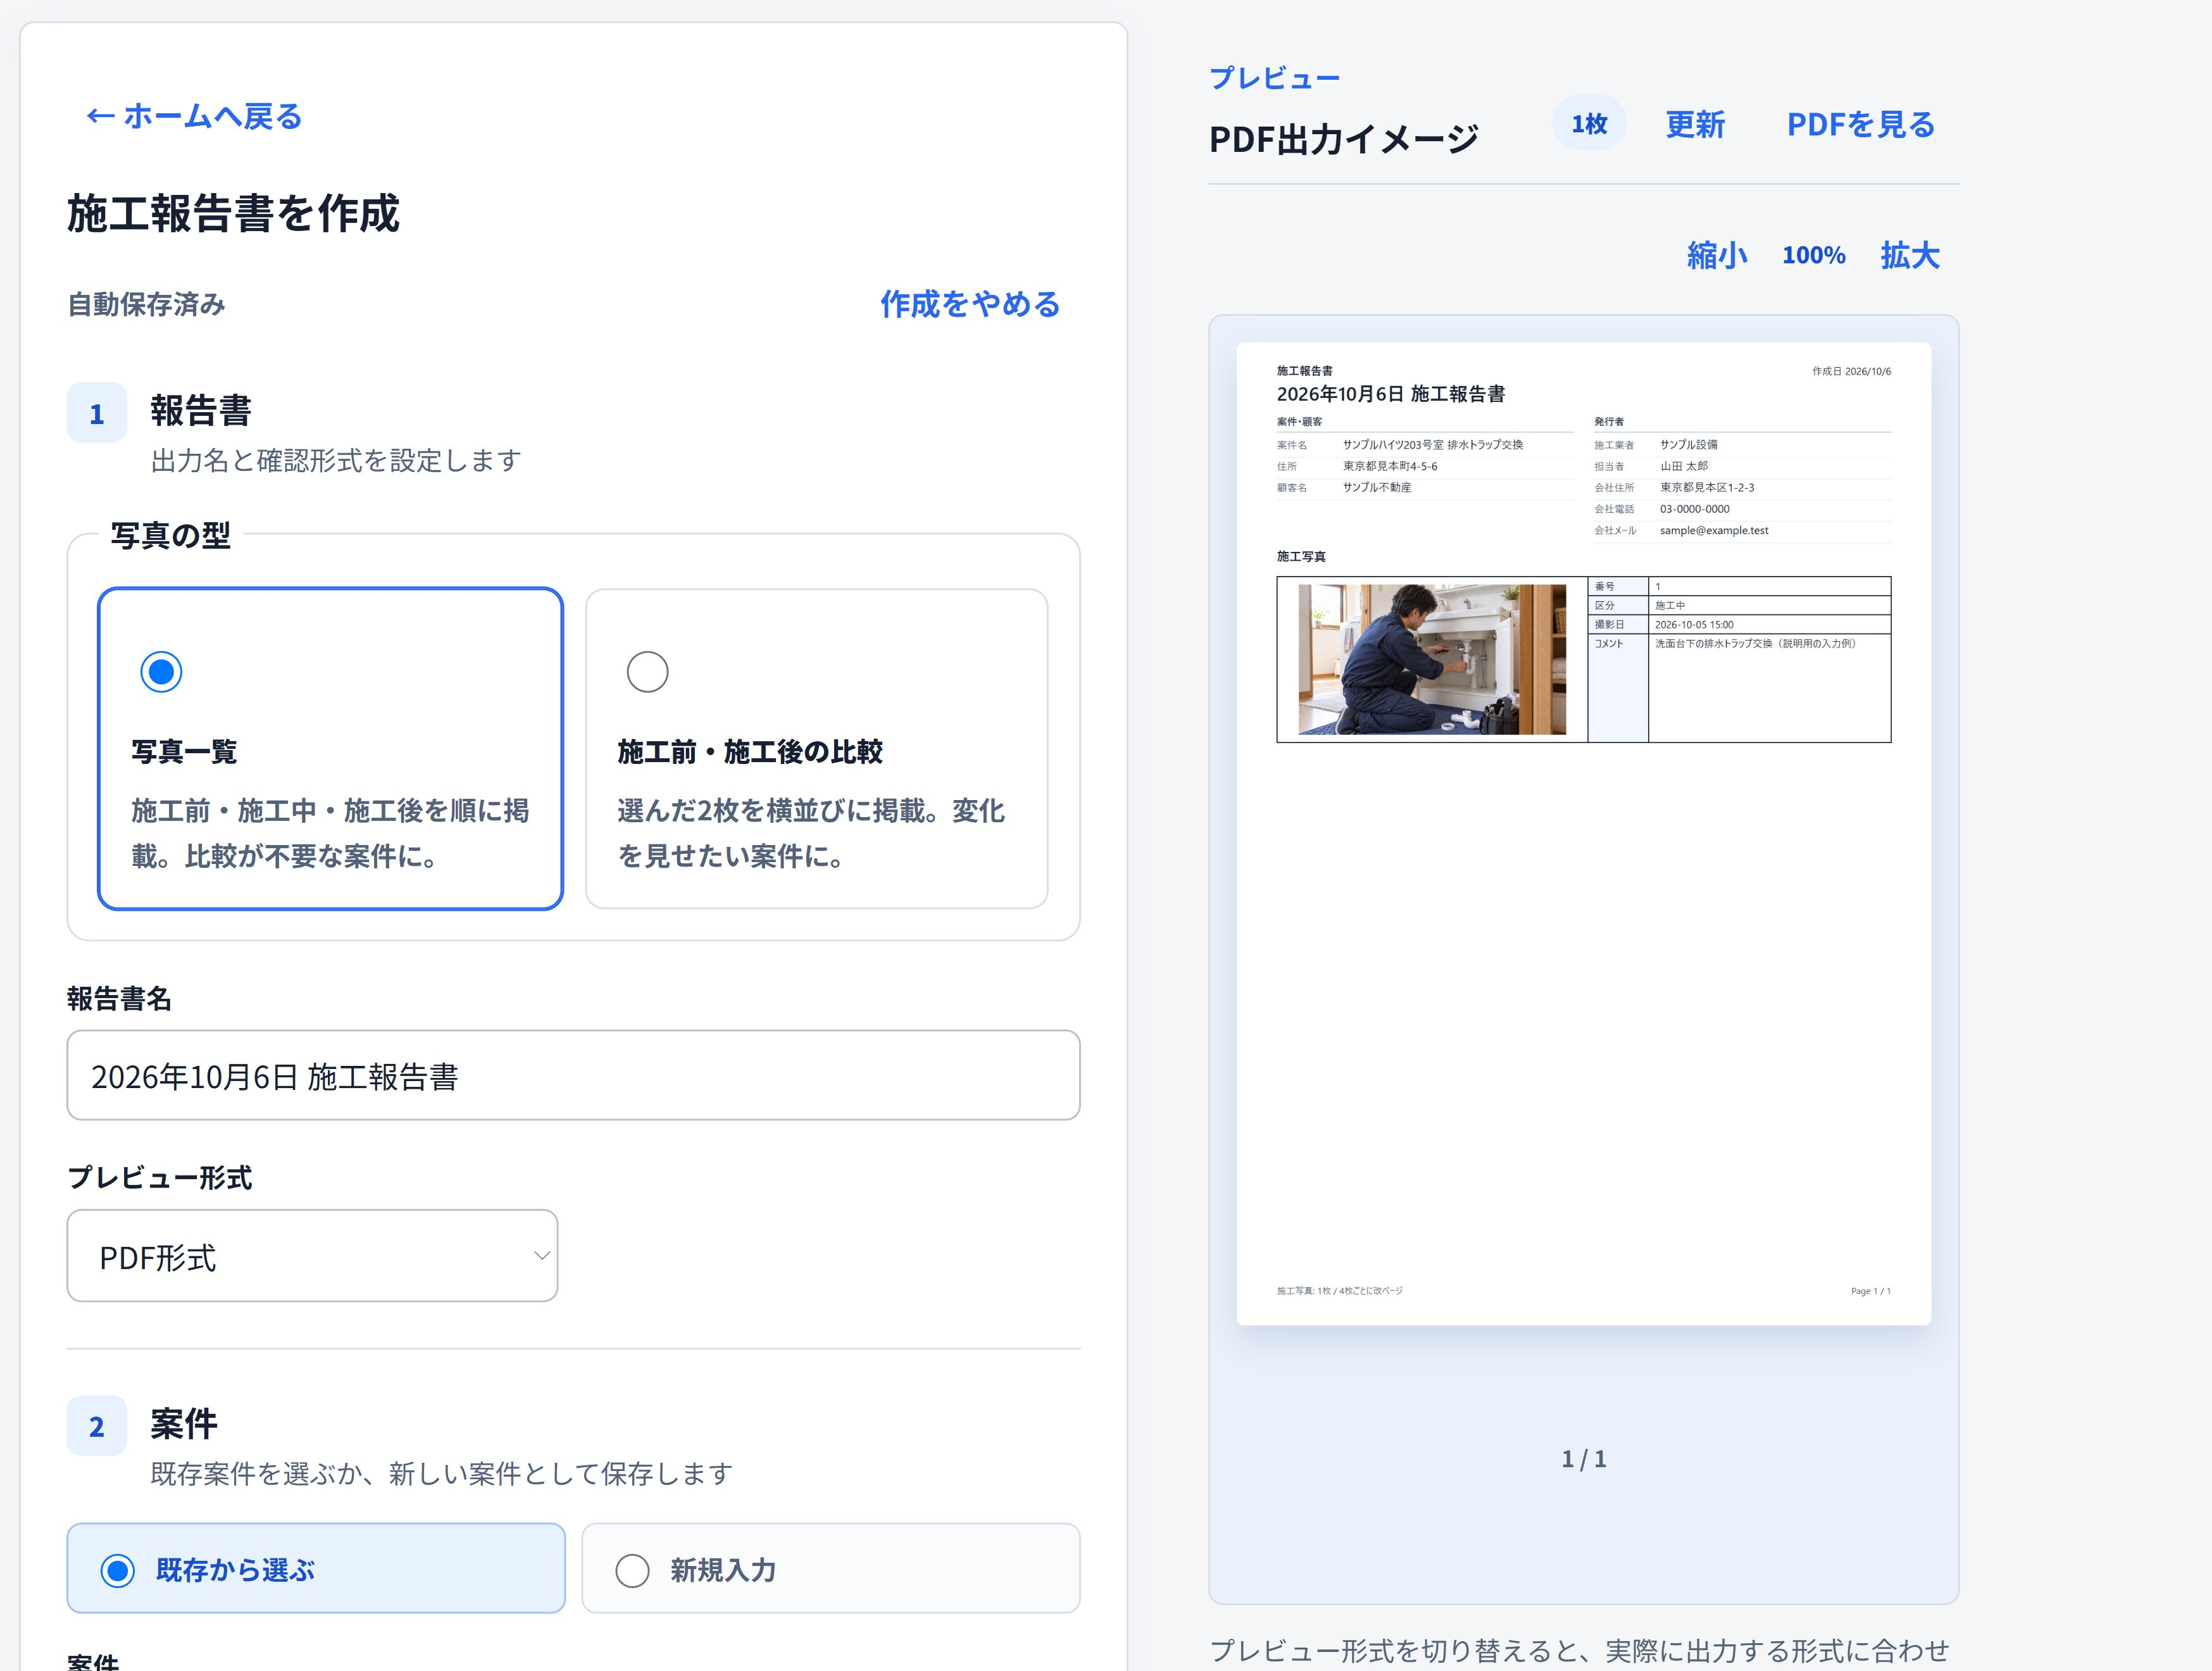
Task: Click the chevron arrow in the PDF形式 select
Action: coord(541,1256)
